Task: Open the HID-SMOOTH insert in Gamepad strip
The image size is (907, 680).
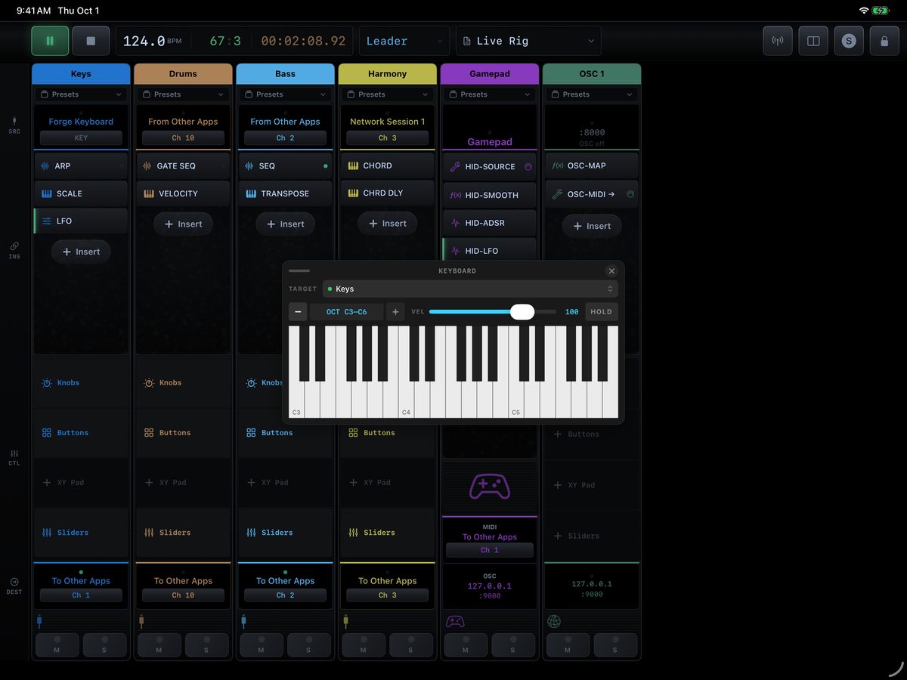Action: tap(489, 195)
